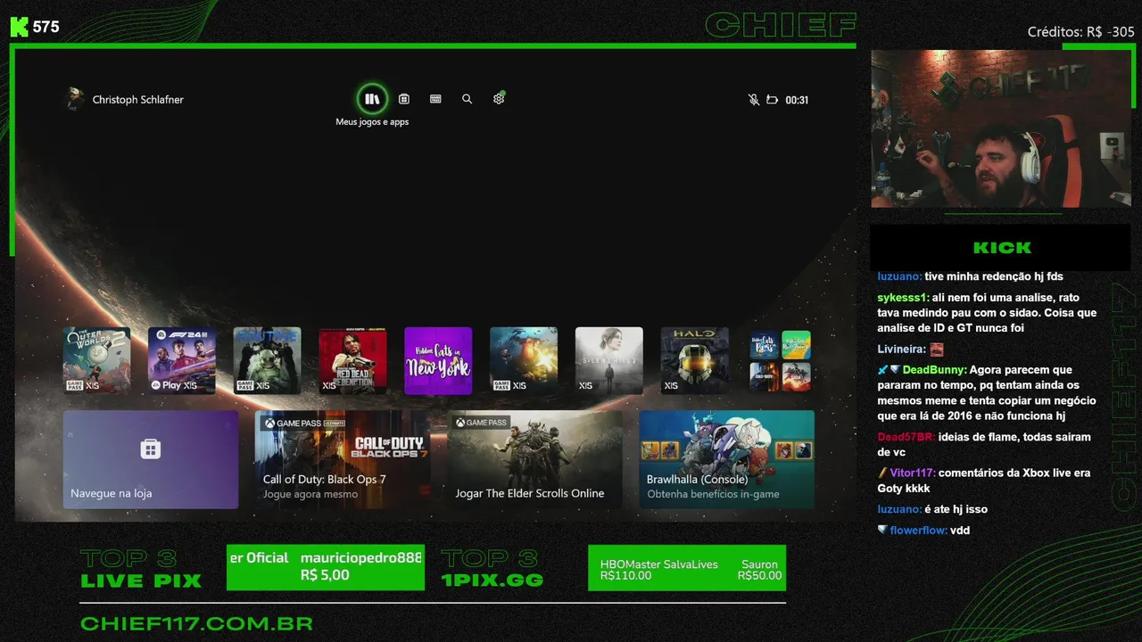
Task: Select the controller battery status icon
Action: point(773,100)
